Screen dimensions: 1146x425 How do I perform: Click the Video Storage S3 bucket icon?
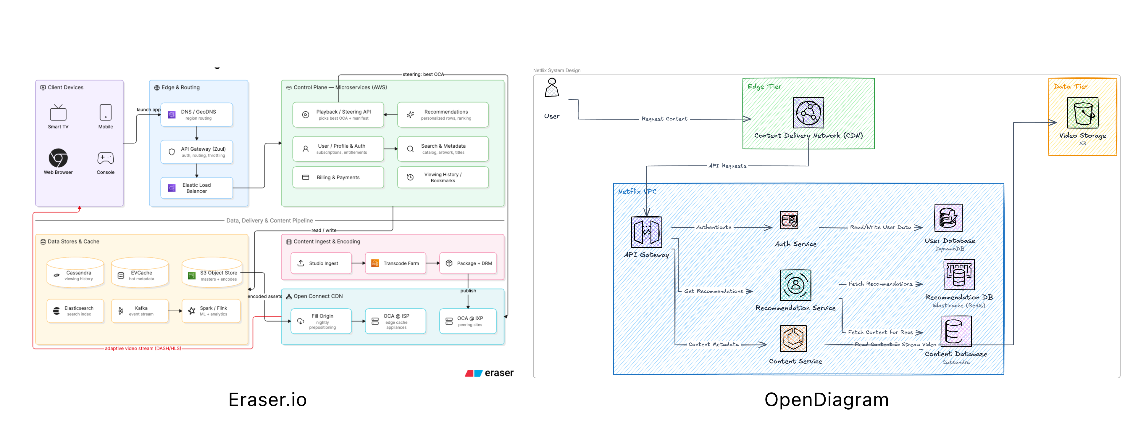(x=1082, y=112)
